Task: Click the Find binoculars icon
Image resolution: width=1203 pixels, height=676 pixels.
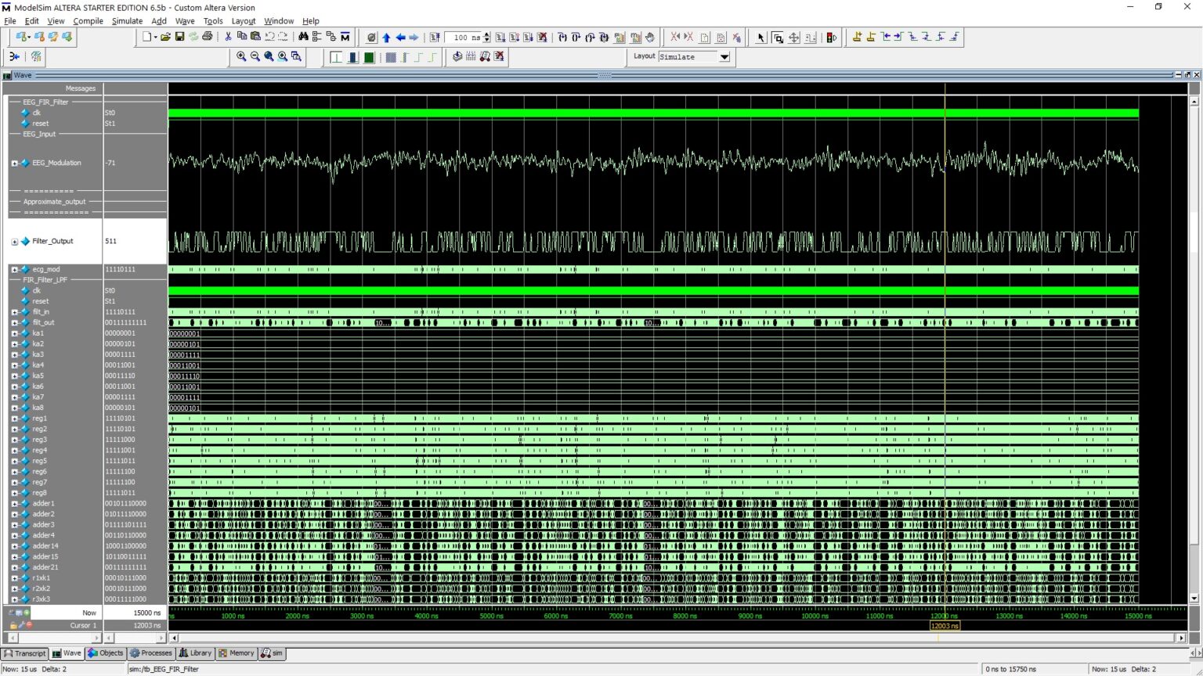Action: pos(303,37)
